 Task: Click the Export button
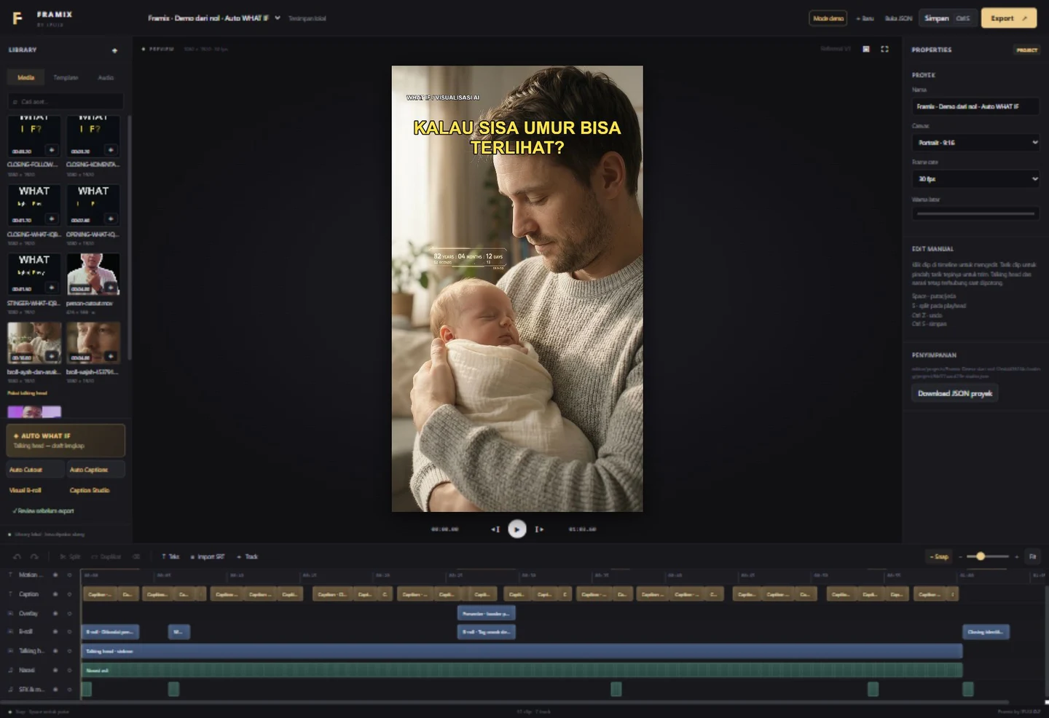tap(1009, 18)
